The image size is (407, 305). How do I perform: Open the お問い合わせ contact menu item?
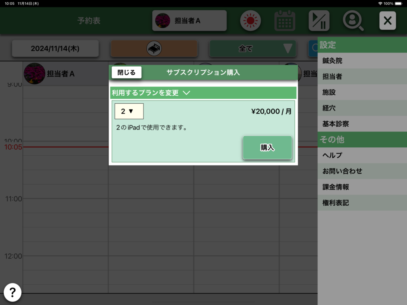pyautogui.click(x=342, y=171)
